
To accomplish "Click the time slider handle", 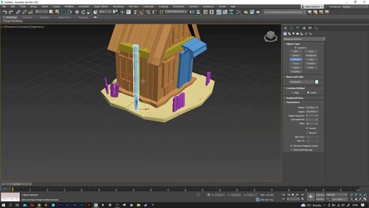I will [x=17, y=184].
